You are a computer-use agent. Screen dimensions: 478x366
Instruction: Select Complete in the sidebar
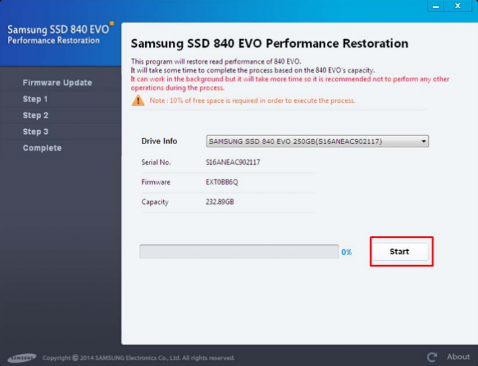(x=42, y=148)
